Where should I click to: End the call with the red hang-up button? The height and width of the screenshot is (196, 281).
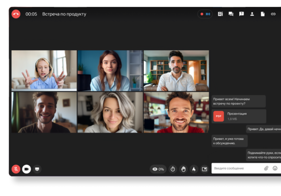pos(16,14)
